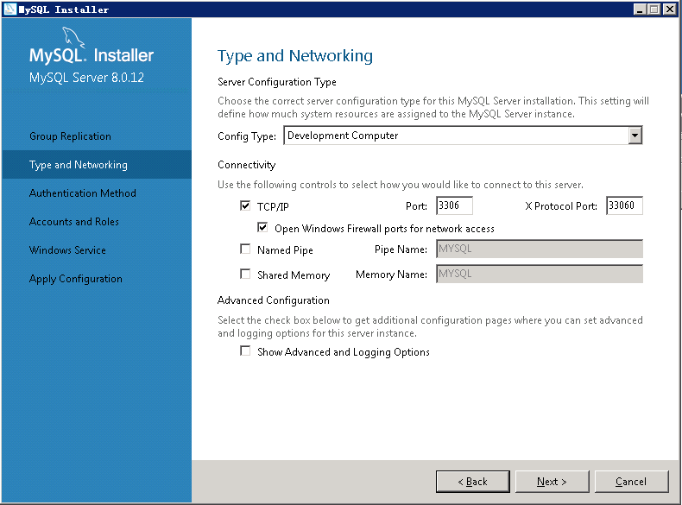682x505 pixels.
Task: Minimize the MySQL Installer window
Action: pos(639,9)
